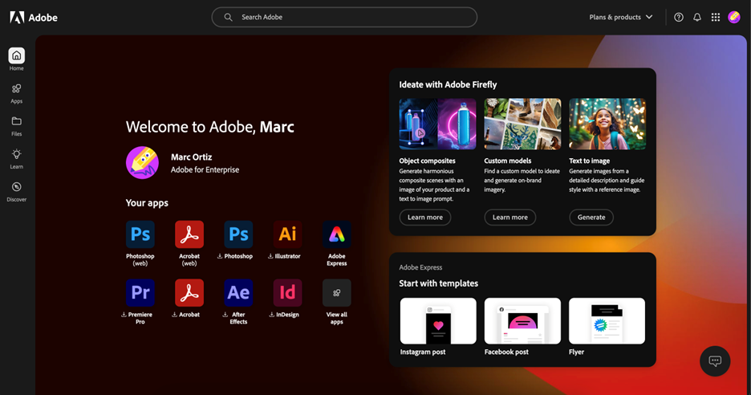Click the Ideate with Adobe Firefly heading
751x395 pixels.
click(x=448, y=85)
